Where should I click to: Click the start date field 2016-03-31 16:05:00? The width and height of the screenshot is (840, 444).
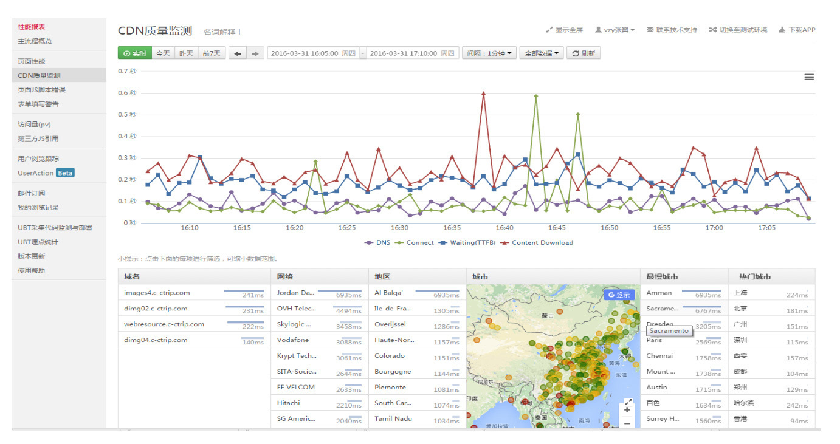(x=313, y=53)
